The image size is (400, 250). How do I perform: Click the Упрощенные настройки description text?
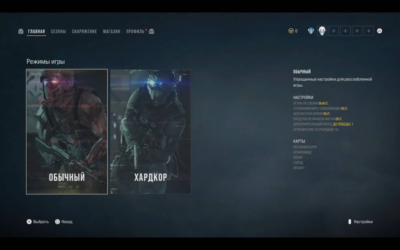pyautogui.click(x=332, y=82)
